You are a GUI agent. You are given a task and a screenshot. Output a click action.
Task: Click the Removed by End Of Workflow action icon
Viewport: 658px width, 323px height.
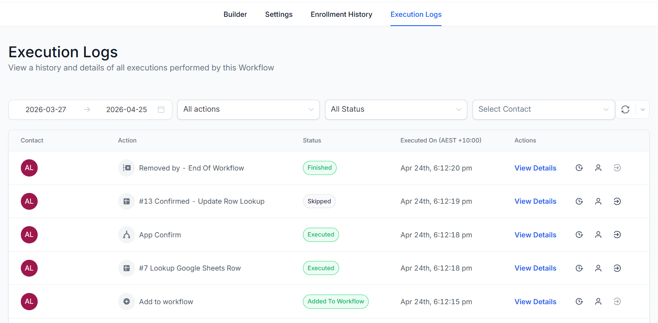click(x=127, y=168)
